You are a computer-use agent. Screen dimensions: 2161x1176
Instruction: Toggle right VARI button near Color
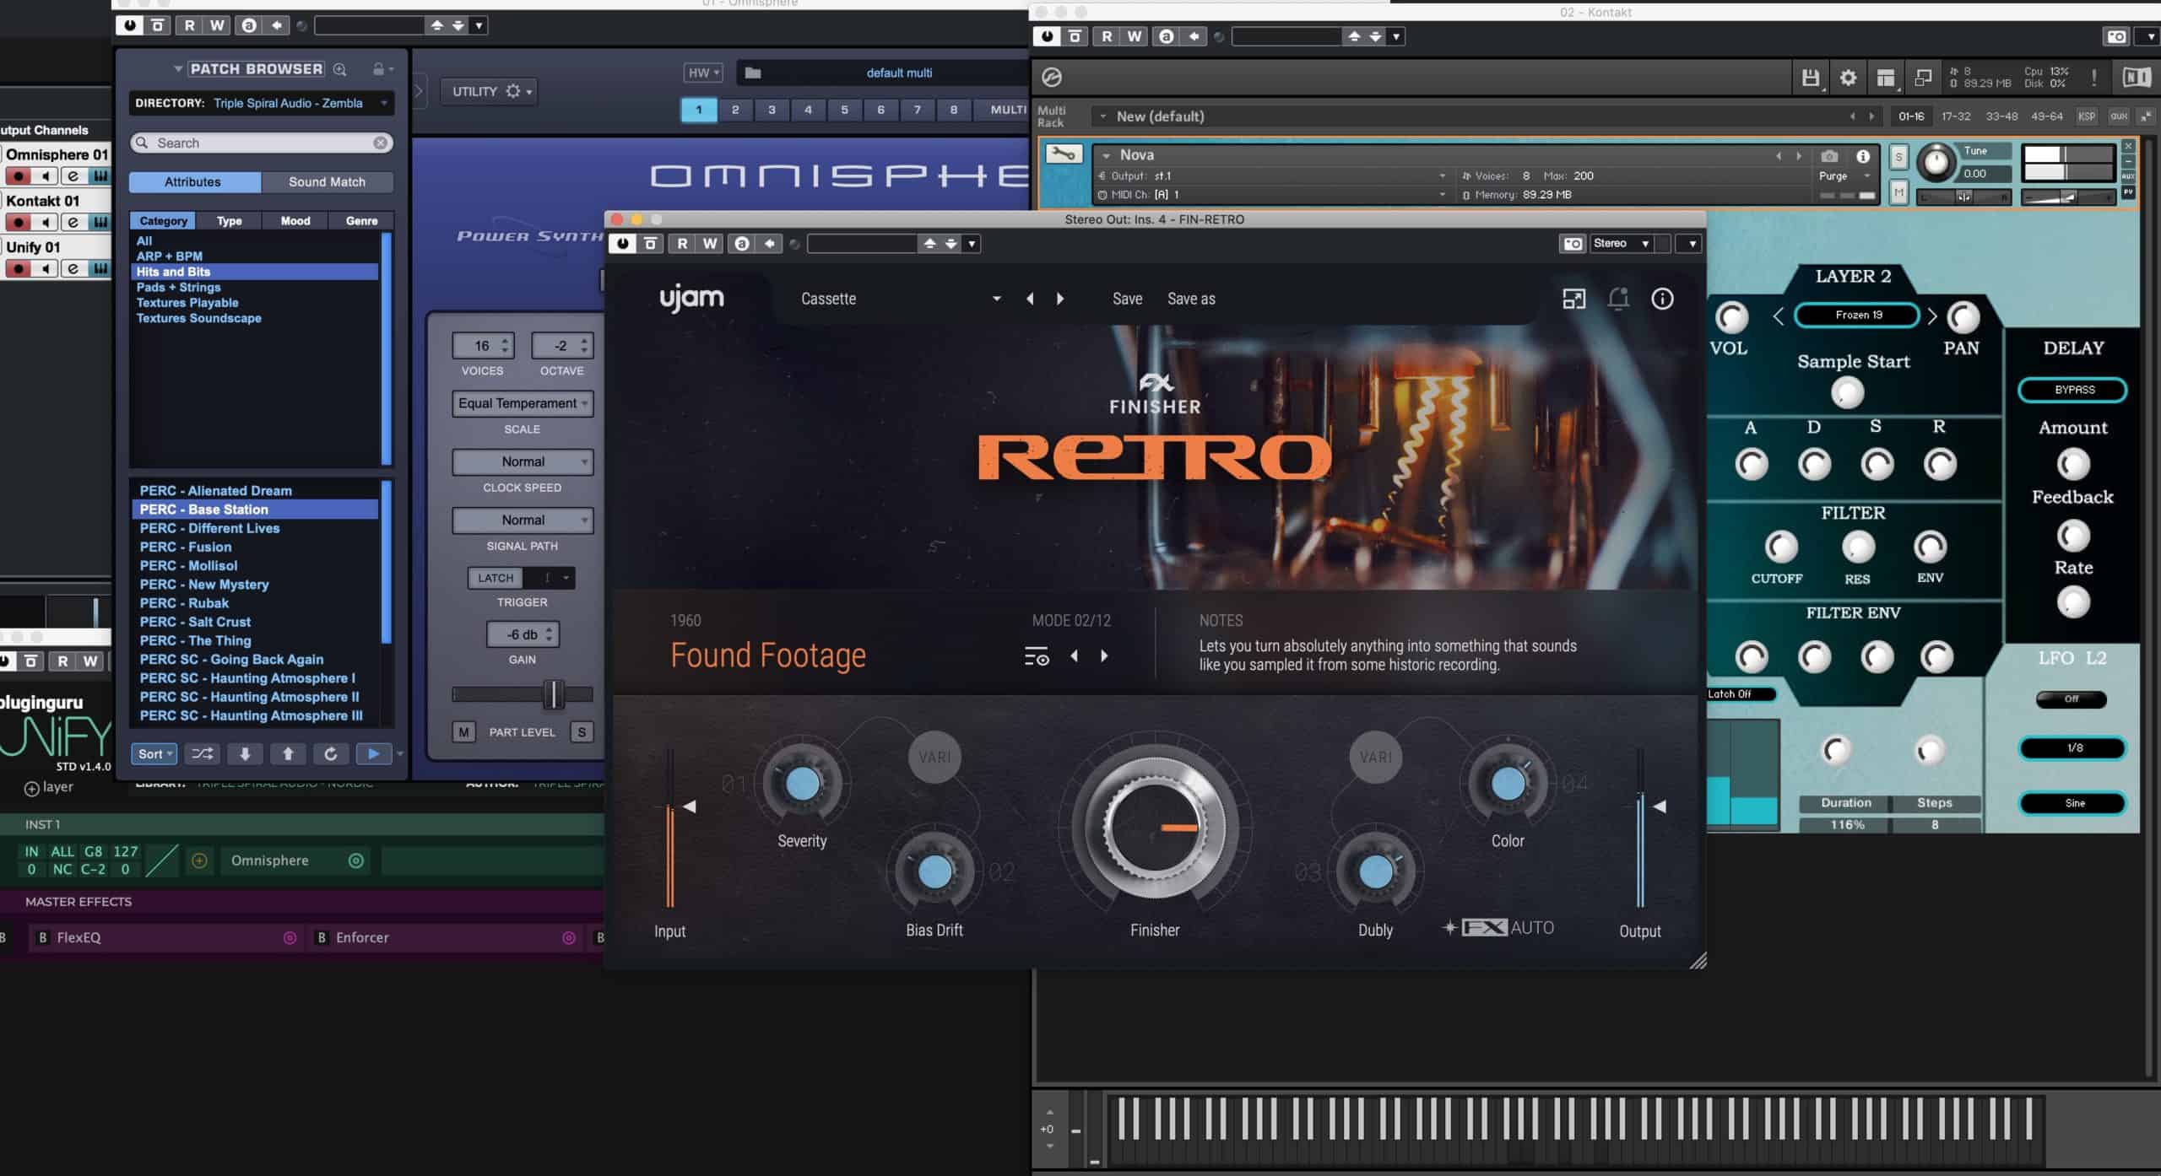1376,758
